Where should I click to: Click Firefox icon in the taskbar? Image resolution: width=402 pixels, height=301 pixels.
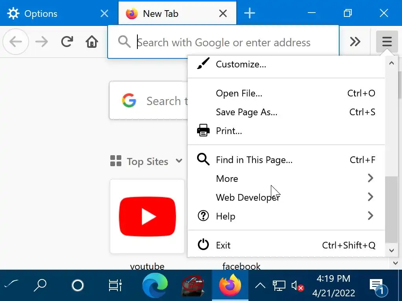pyautogui.click(x=230, y=285)
